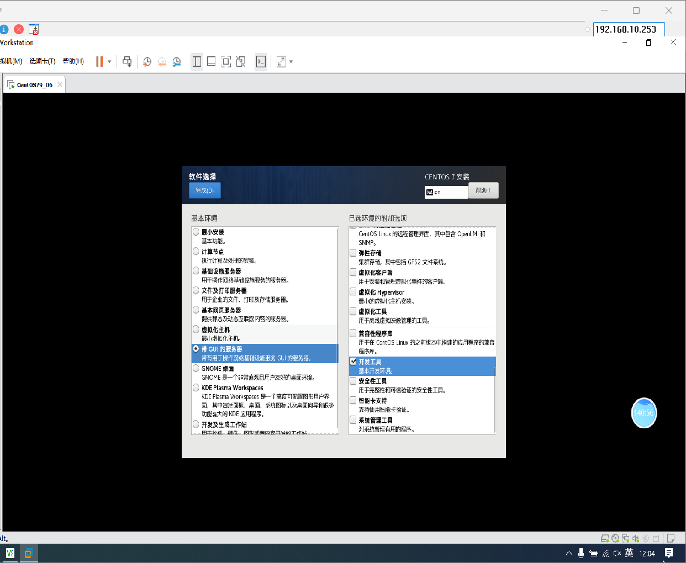Uncheck the 开发工具 checkbox
Screen dimensions: 686x563
point(353,362)
